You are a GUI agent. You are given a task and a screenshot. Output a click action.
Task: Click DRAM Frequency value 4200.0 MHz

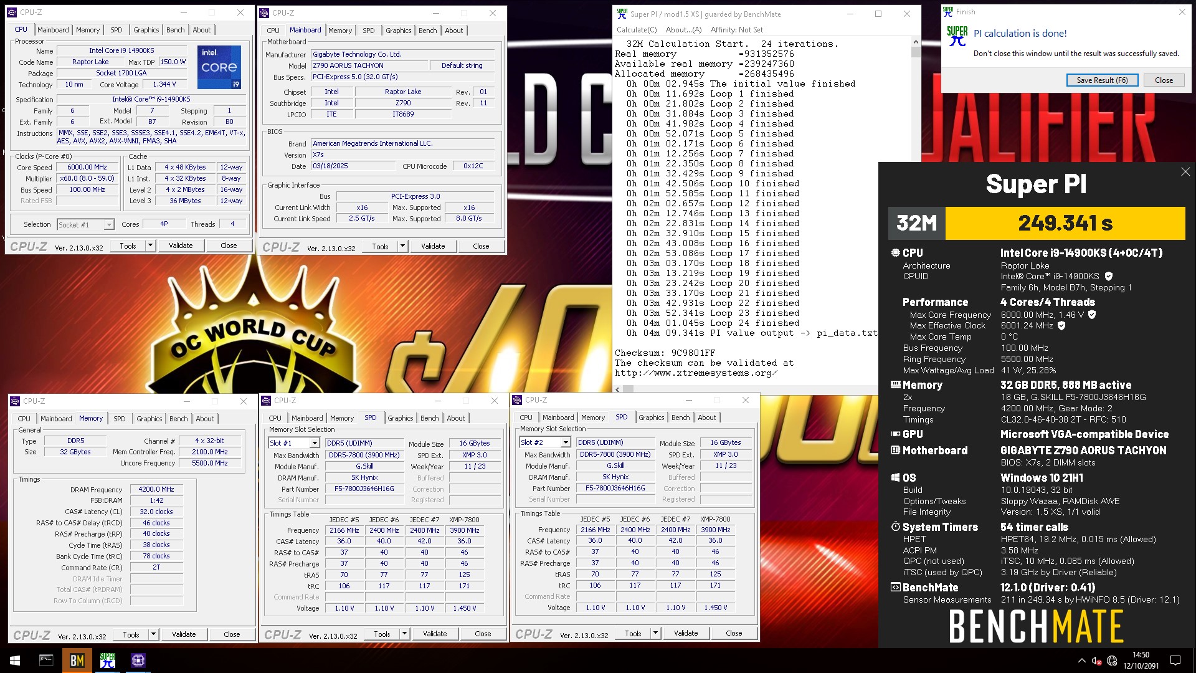pos(156,490)
